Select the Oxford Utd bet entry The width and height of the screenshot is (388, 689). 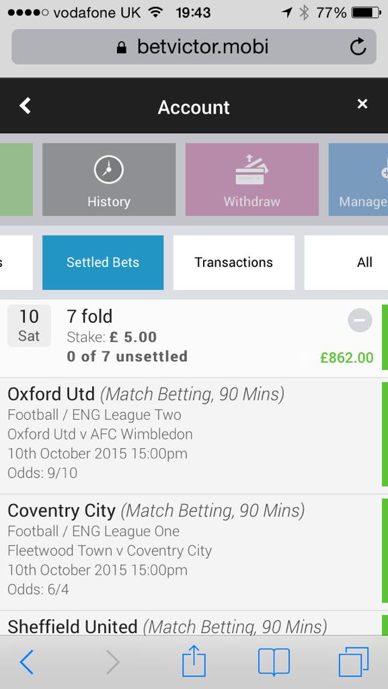[x=190, y=435]
